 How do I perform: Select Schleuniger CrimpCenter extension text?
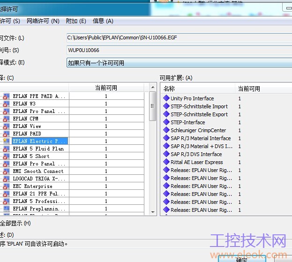coord(198,130)
